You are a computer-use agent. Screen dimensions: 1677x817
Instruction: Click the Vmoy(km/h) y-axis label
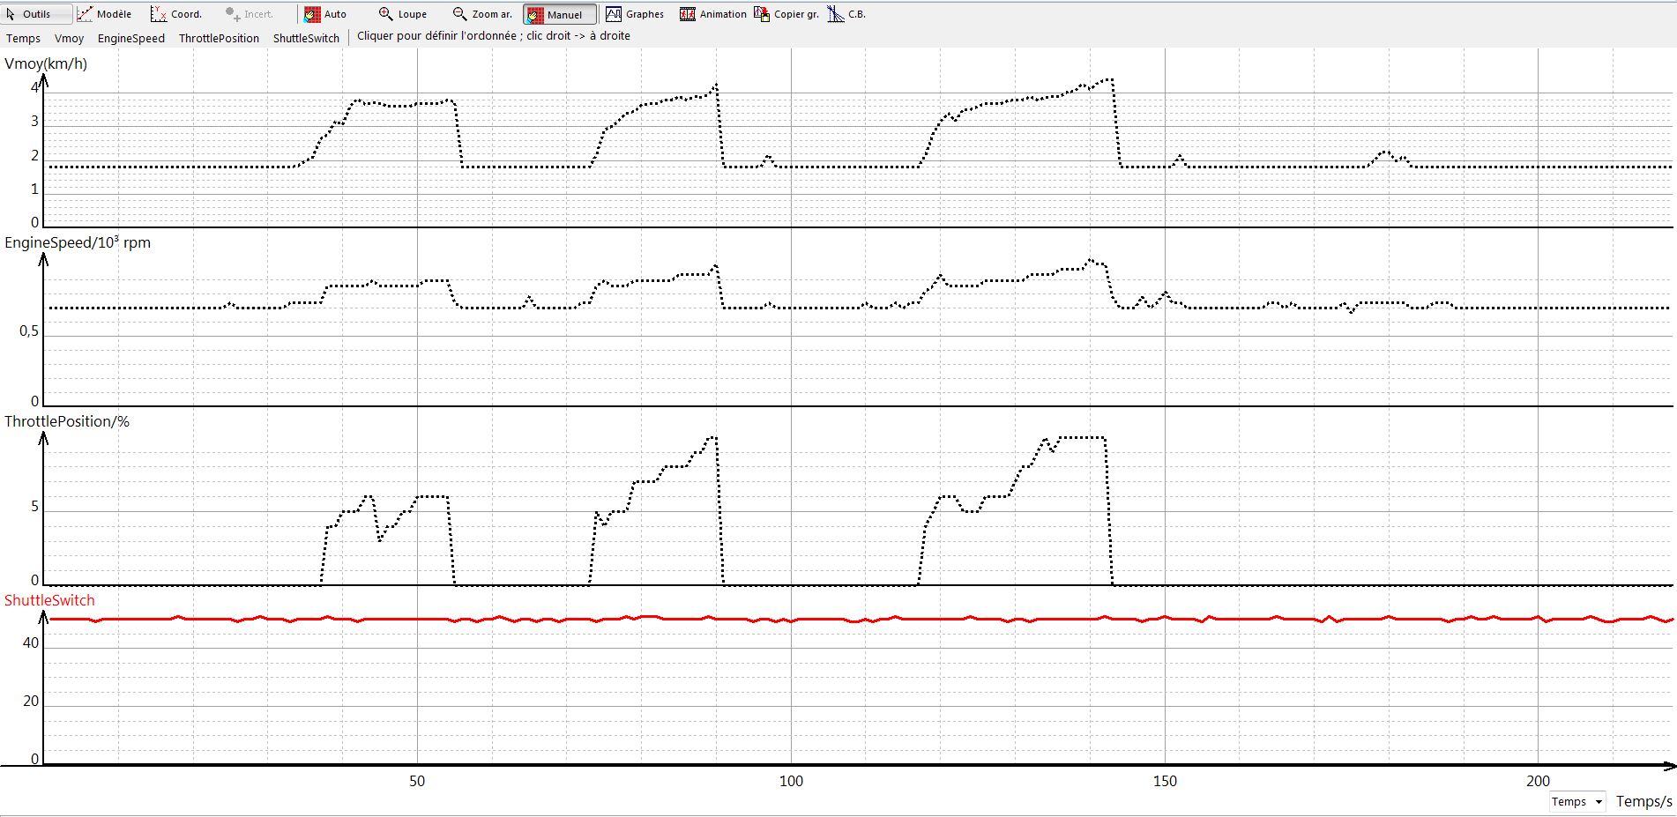click(46, 63)
